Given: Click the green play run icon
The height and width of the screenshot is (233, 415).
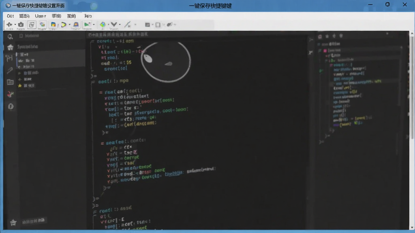Looking at the screenshot, I should point(87,25).
